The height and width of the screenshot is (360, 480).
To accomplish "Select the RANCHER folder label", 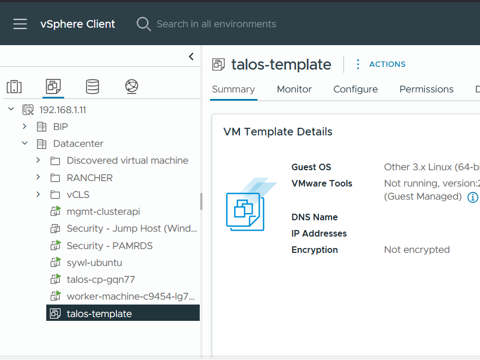I will [90, 178].
